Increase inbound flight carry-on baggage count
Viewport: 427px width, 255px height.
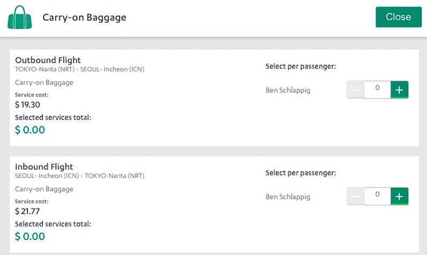click(x=399, y=196)
